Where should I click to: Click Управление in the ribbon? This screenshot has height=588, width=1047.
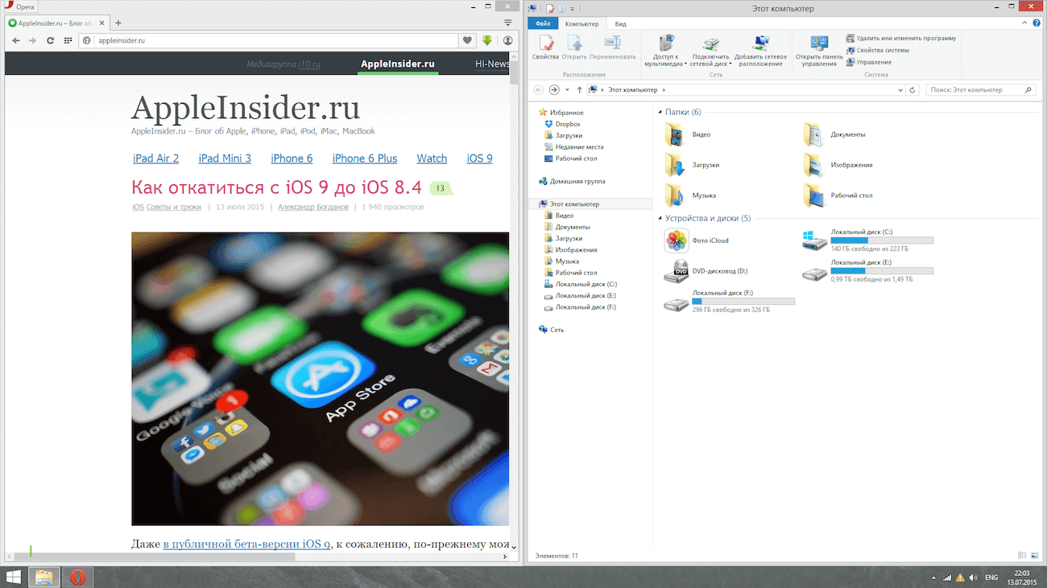[x=868, y=62]
